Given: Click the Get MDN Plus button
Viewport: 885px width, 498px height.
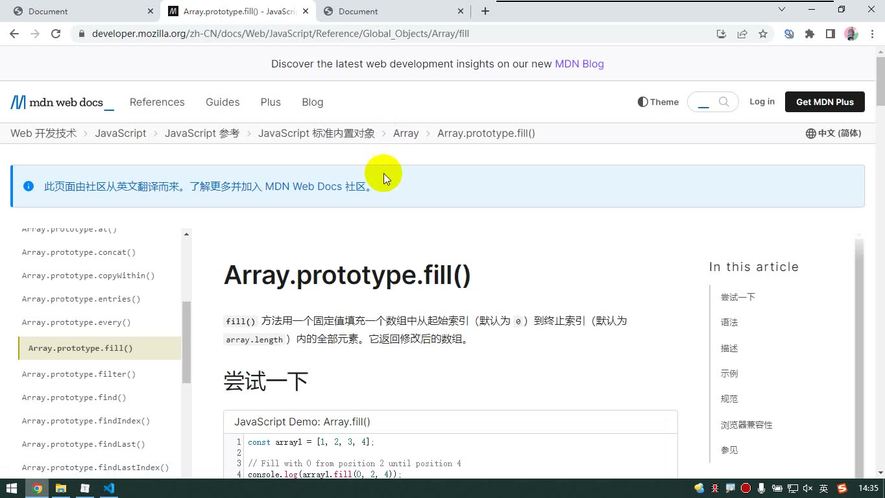Looking at the screenshot, I should tap(825, 102).
